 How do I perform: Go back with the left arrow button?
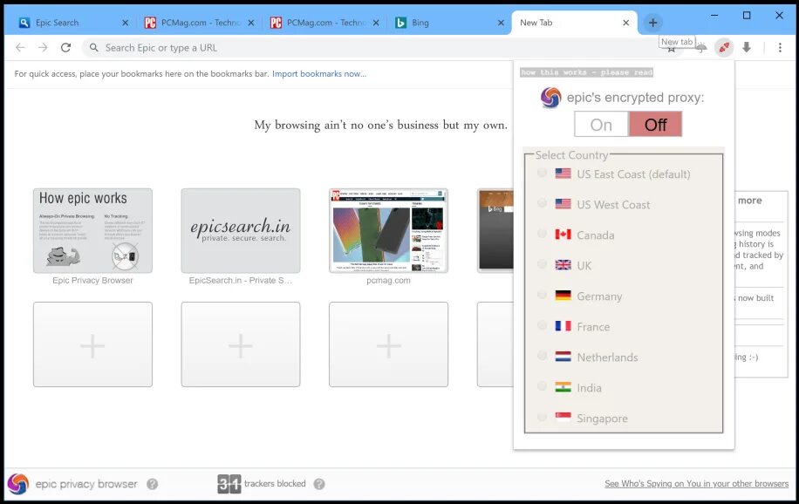tap(20, 47)
